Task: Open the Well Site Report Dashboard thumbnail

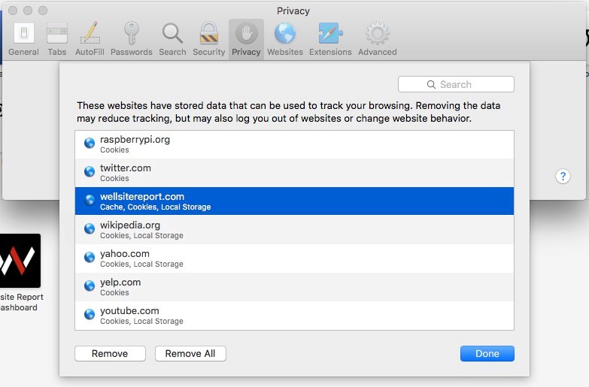Action: coord(20,261)
